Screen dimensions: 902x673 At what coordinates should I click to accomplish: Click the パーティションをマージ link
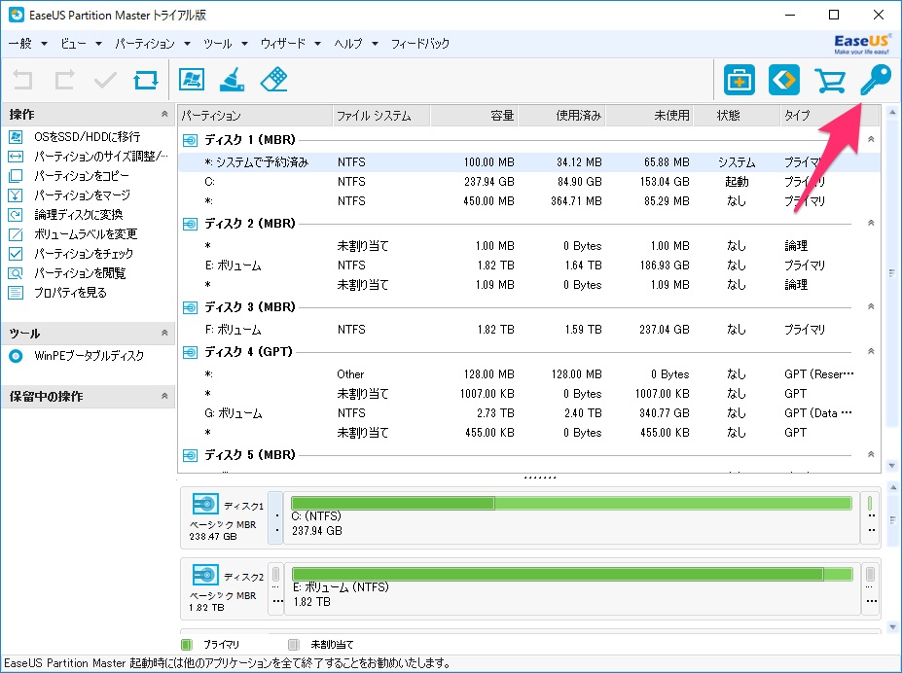83,195
